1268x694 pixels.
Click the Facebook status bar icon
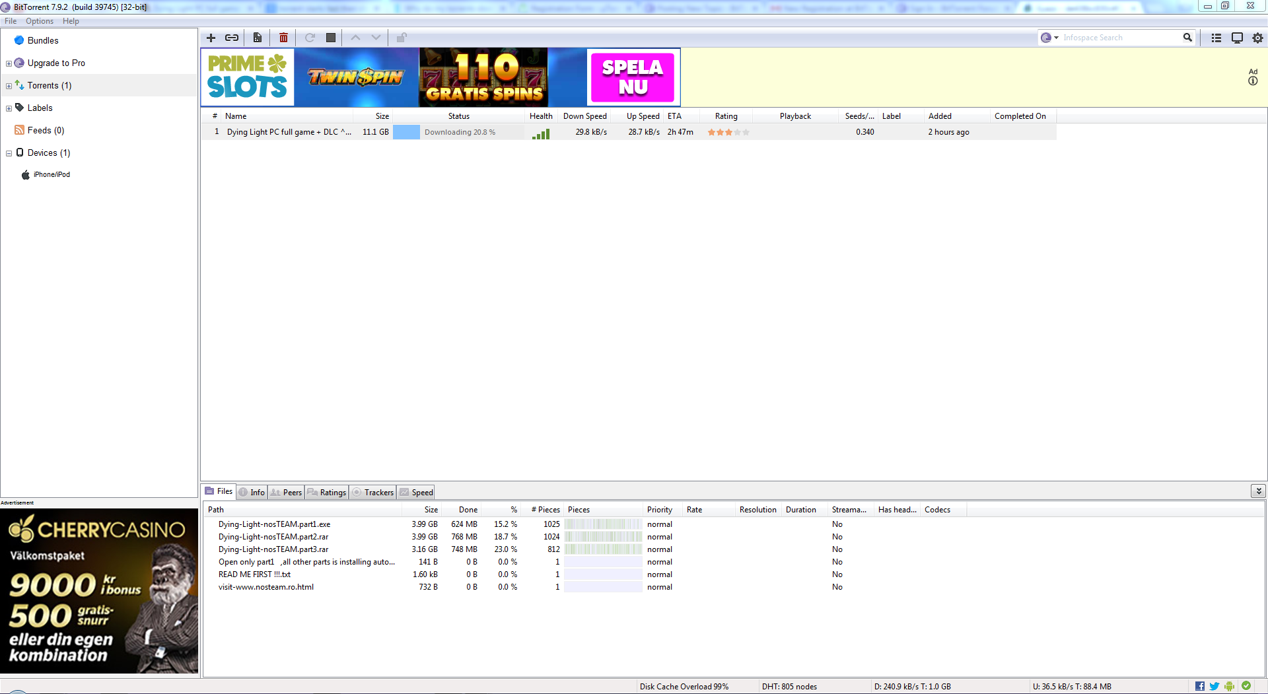click(1200, 686)
